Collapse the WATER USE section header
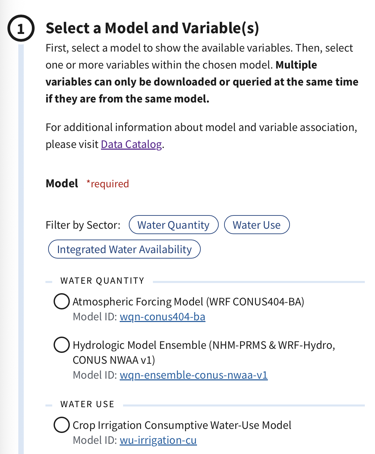375x454 pixels. click(x=87, y=404)
